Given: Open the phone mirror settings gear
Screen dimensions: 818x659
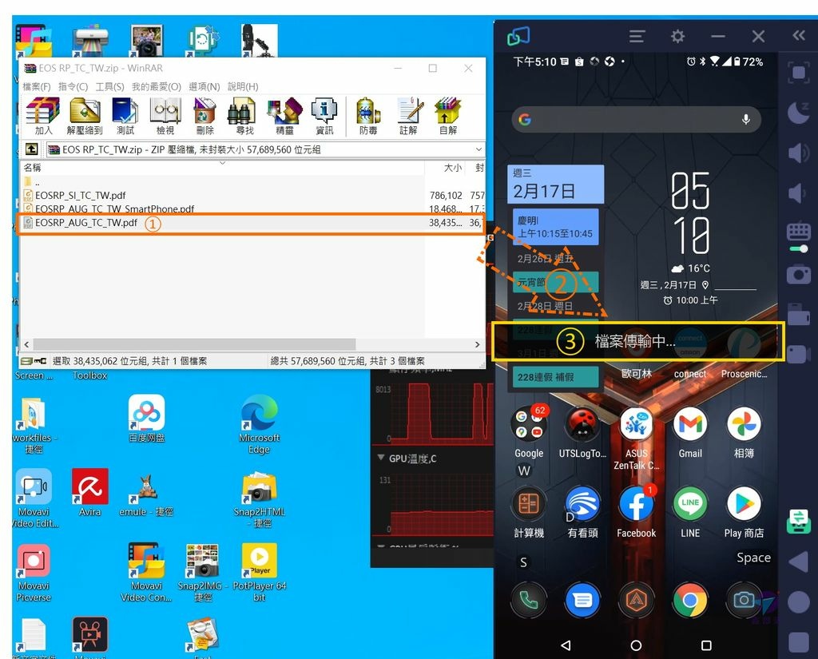Looking at the screenshot, I should coord(677,36).
